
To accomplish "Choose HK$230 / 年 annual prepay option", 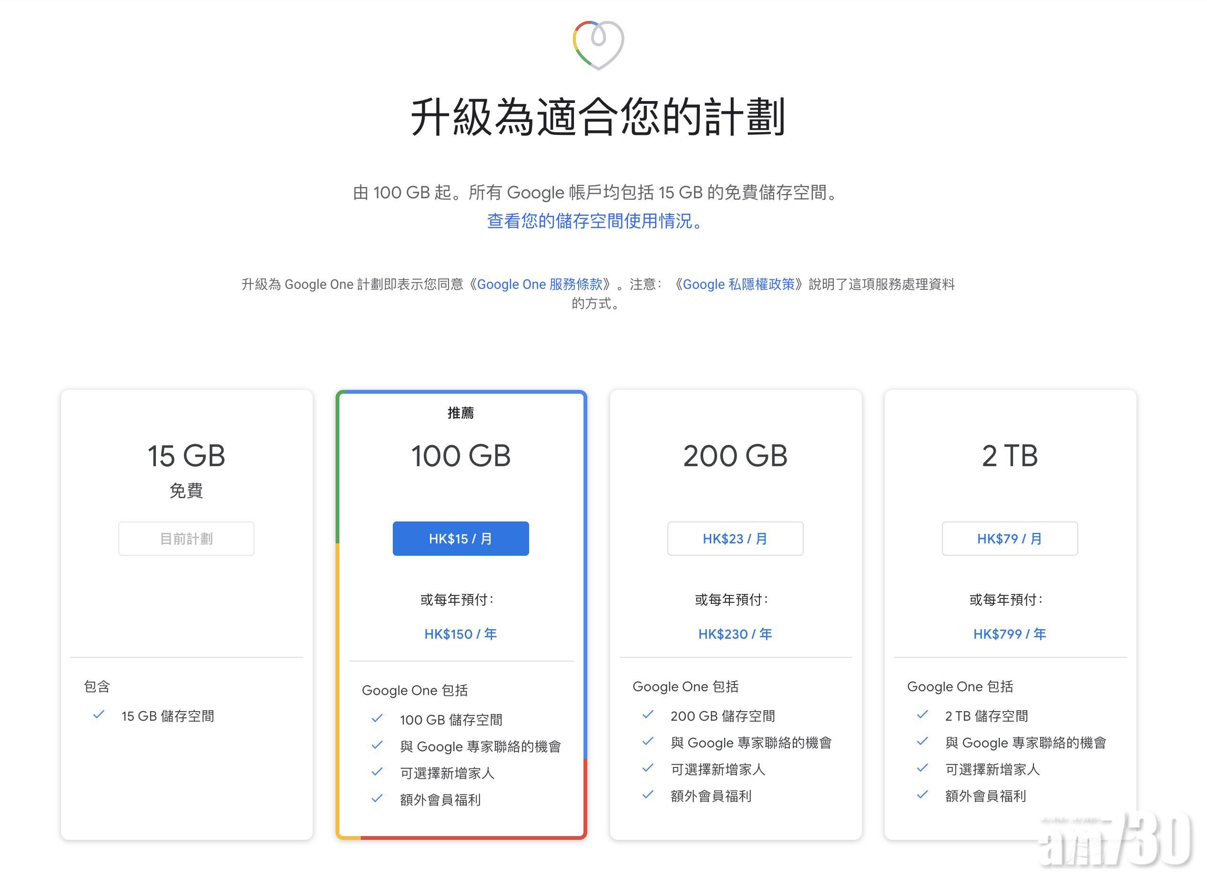I will 735,634.
